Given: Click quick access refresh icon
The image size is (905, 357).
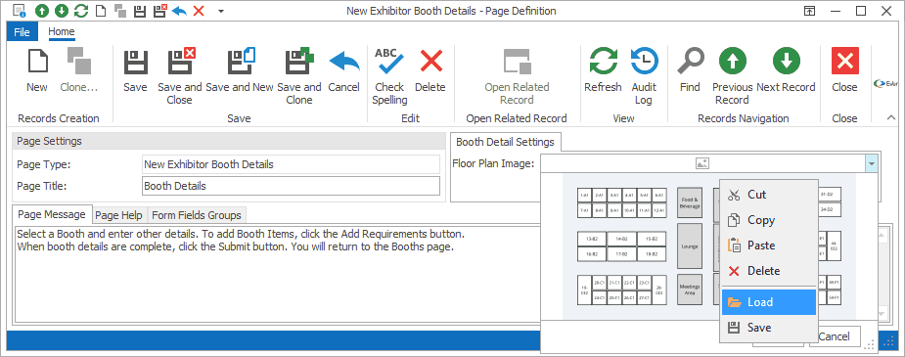Looking at the screenshot, I should (x=81, y=11).
